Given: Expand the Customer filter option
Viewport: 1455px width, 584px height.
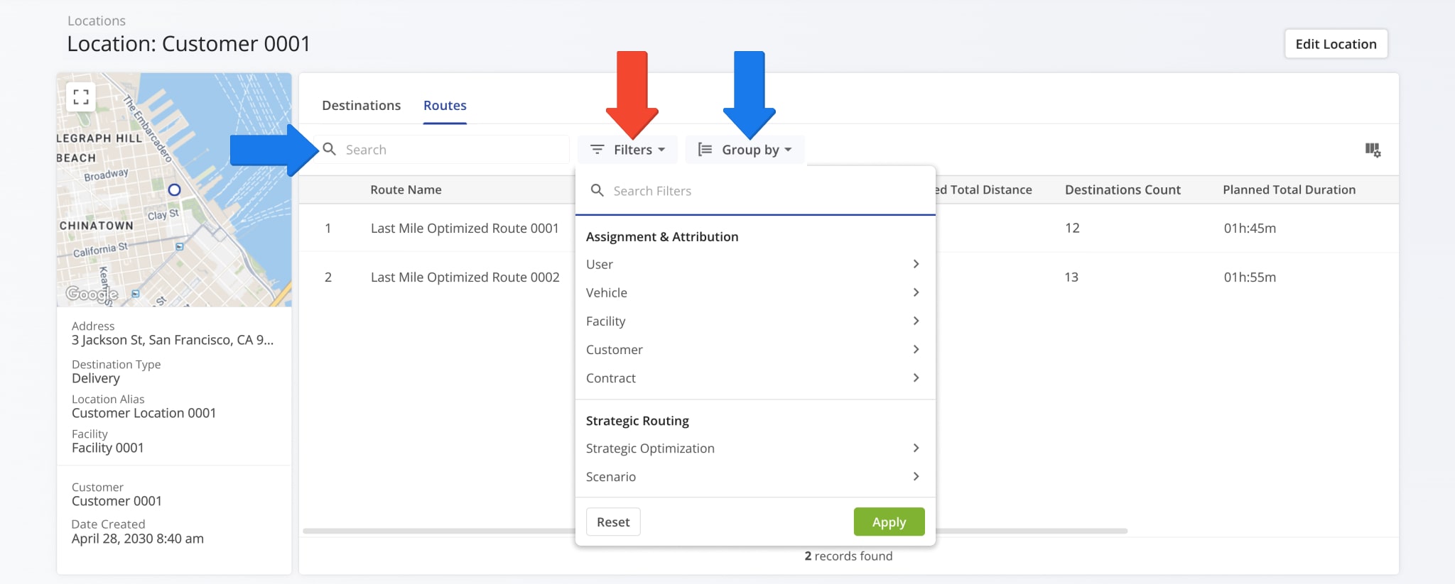Looking at the screenshot, I should tap(754, 349).
